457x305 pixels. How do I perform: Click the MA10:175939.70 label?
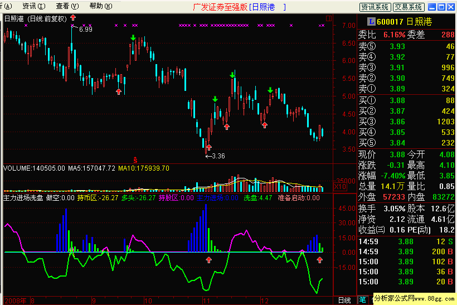(144, 168)
